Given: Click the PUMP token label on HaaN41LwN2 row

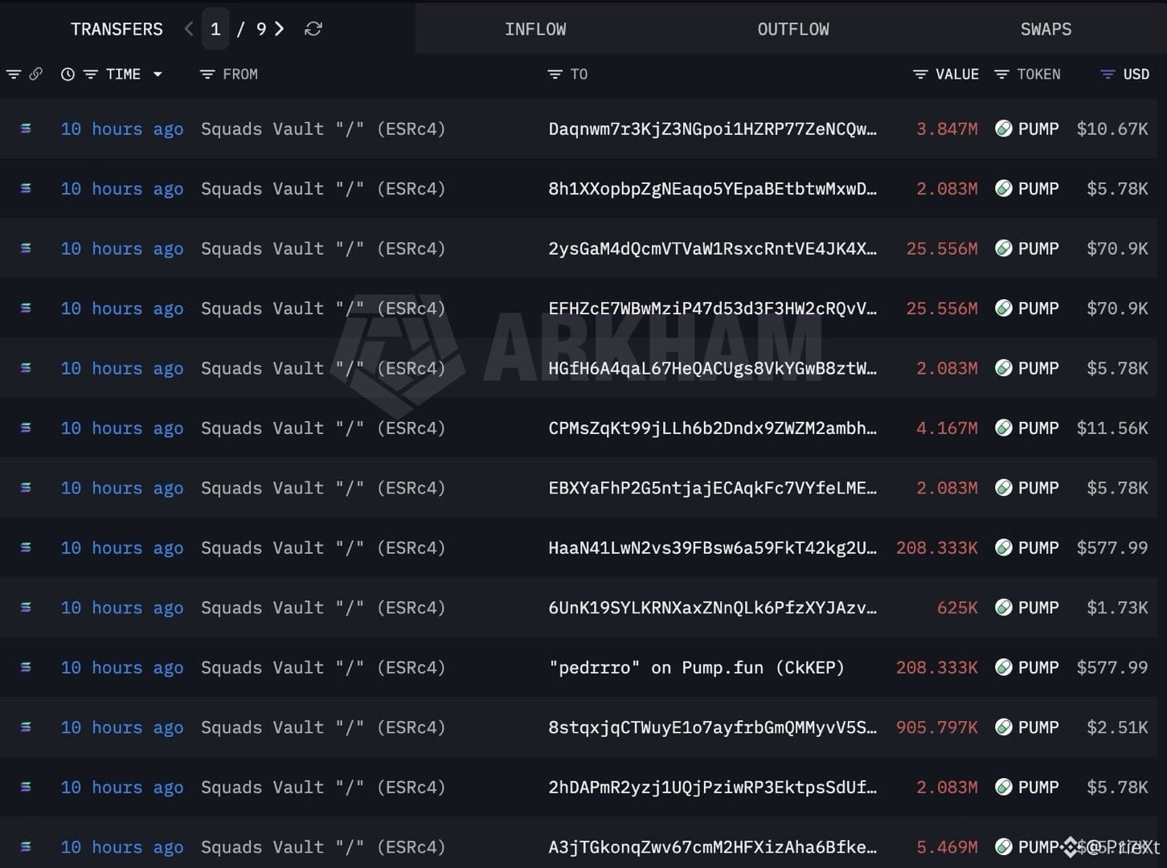Looking at the screenshot, I should pos(1038,548).
